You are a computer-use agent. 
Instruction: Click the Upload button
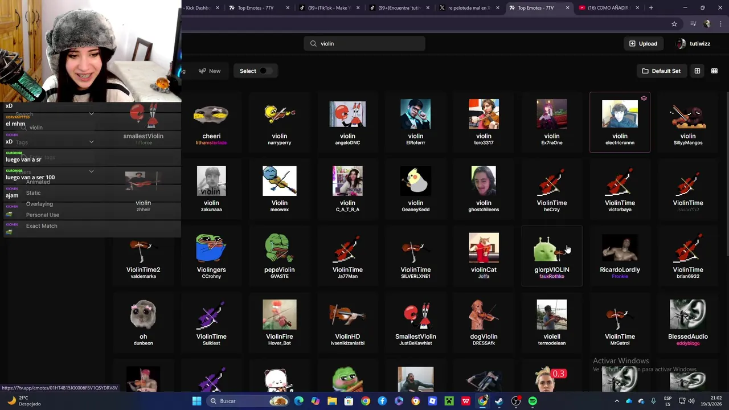[643, 43]
